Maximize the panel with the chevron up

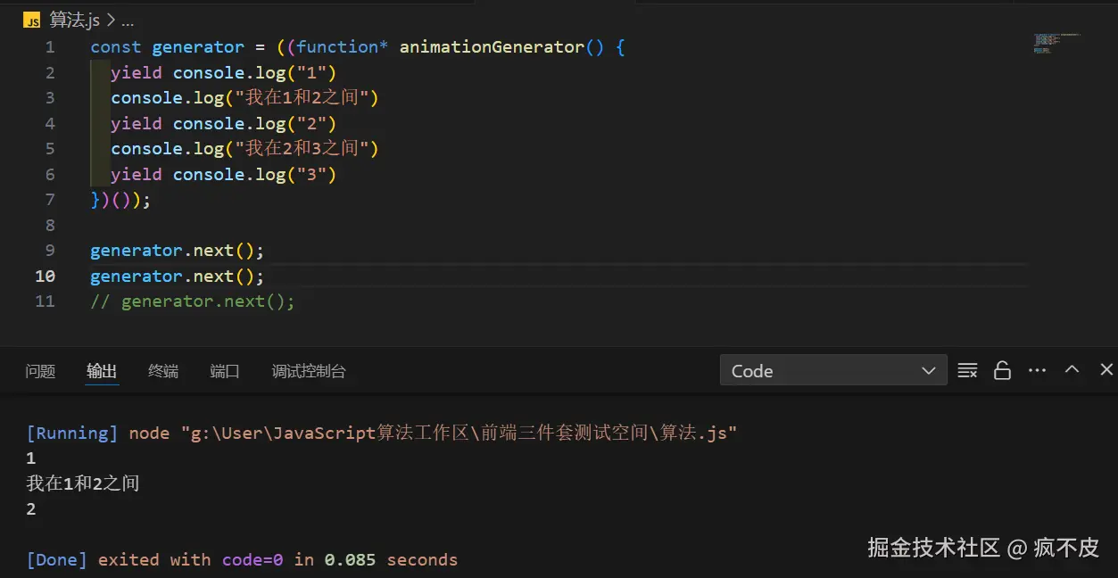point(1072,369)
